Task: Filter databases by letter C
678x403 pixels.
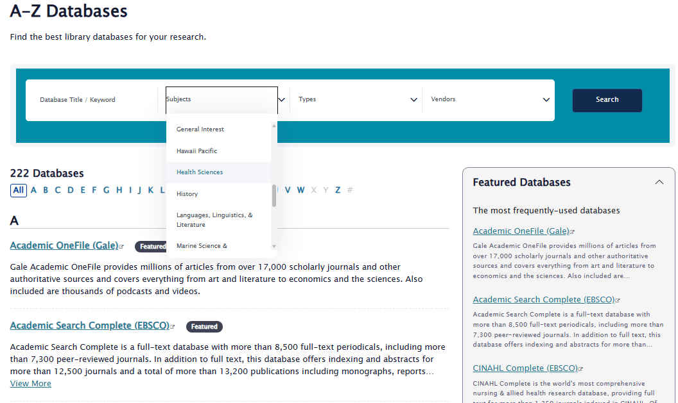Action: pyautogui.click(x=58, y=190)
